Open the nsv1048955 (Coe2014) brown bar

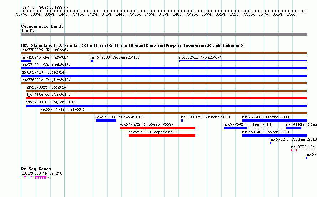pos(166,91)
